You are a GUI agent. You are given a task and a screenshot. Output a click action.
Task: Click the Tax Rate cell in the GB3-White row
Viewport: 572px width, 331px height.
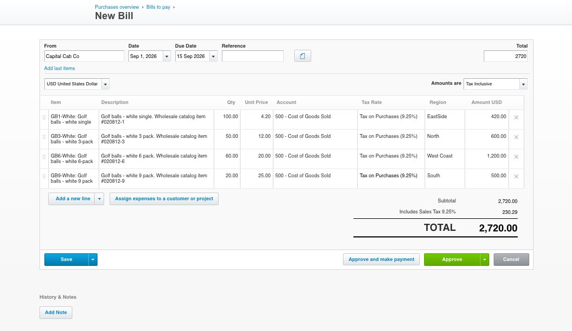click(x=391, y=139)
